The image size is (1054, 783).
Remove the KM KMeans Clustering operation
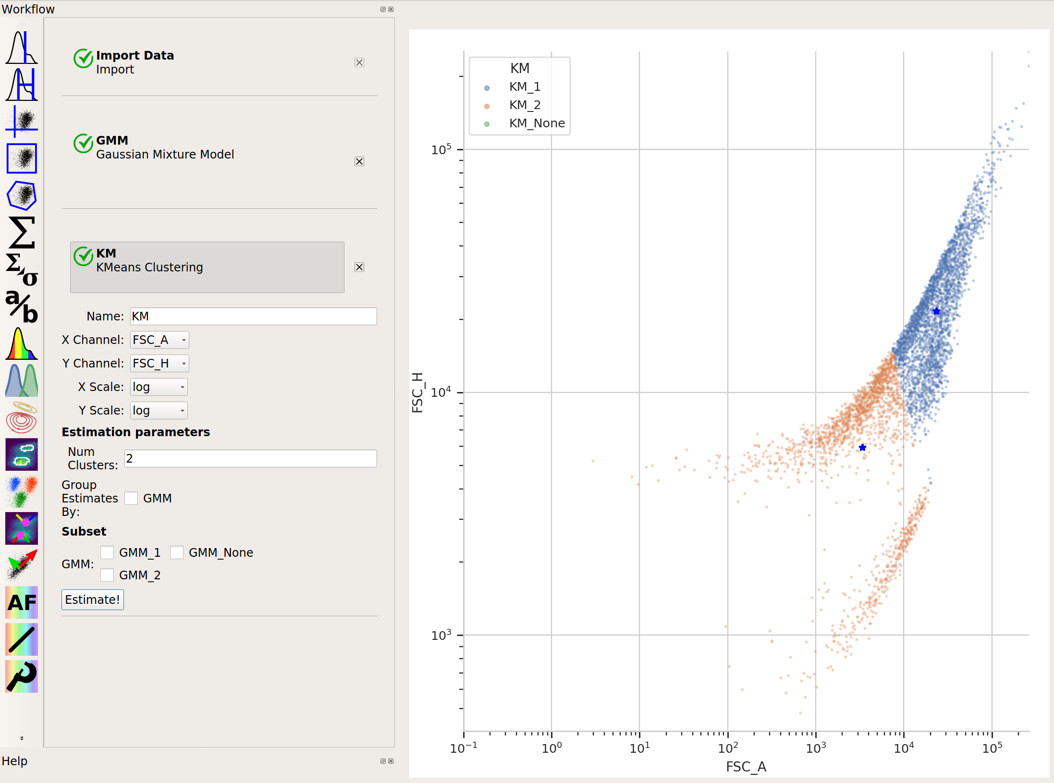point(359,267)
